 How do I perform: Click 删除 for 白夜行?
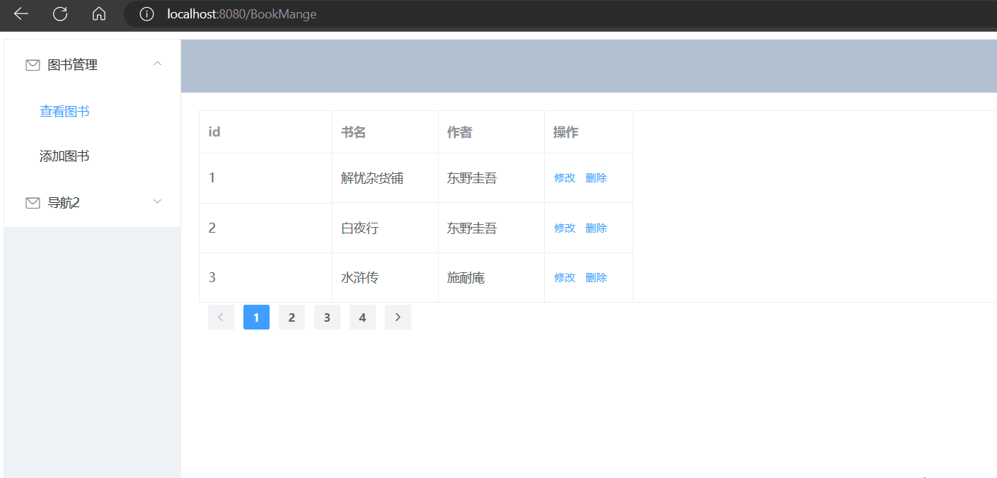coord(597,228)
